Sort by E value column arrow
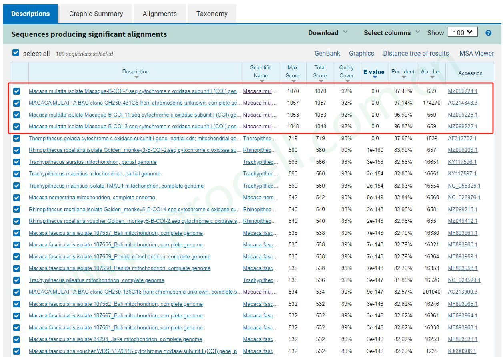 (x=374, y=77)
